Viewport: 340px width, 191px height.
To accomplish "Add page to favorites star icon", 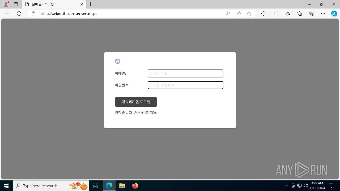I will [249, 14].
